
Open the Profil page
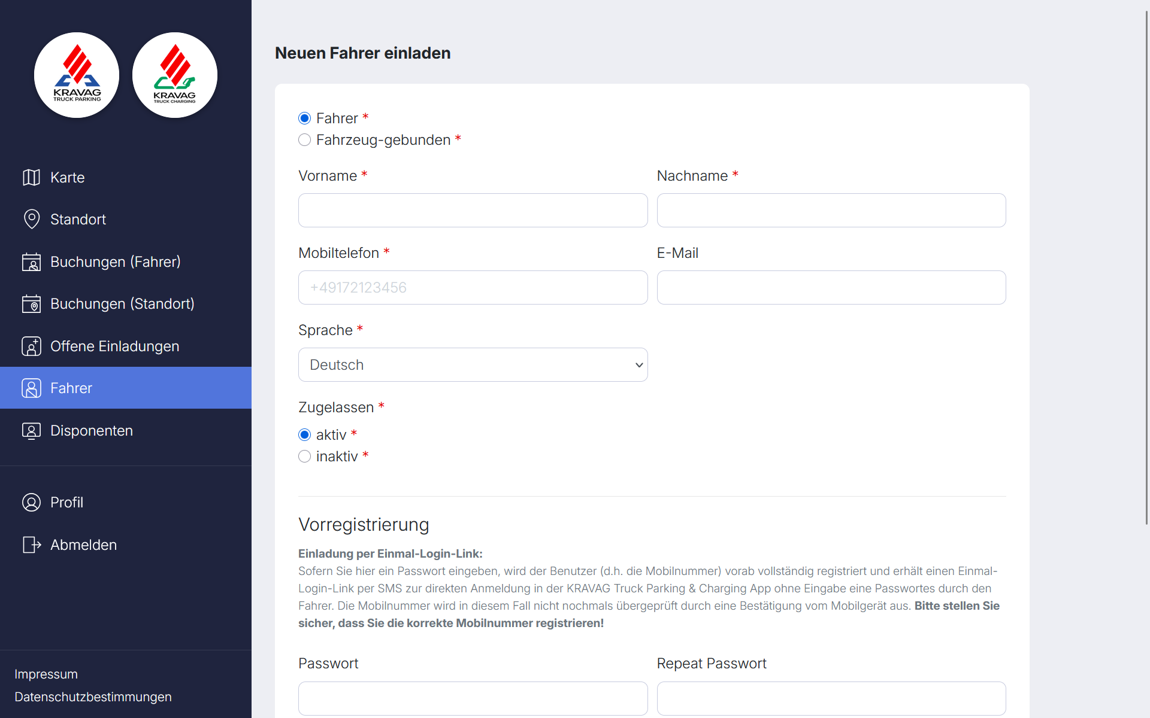pos(126,502)
